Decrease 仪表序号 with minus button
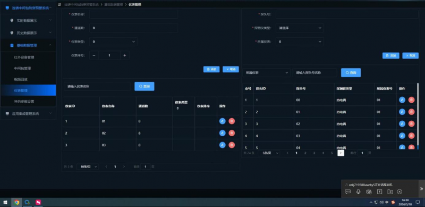The height and width of the screenshot is (207, 425). click(94, 55)
